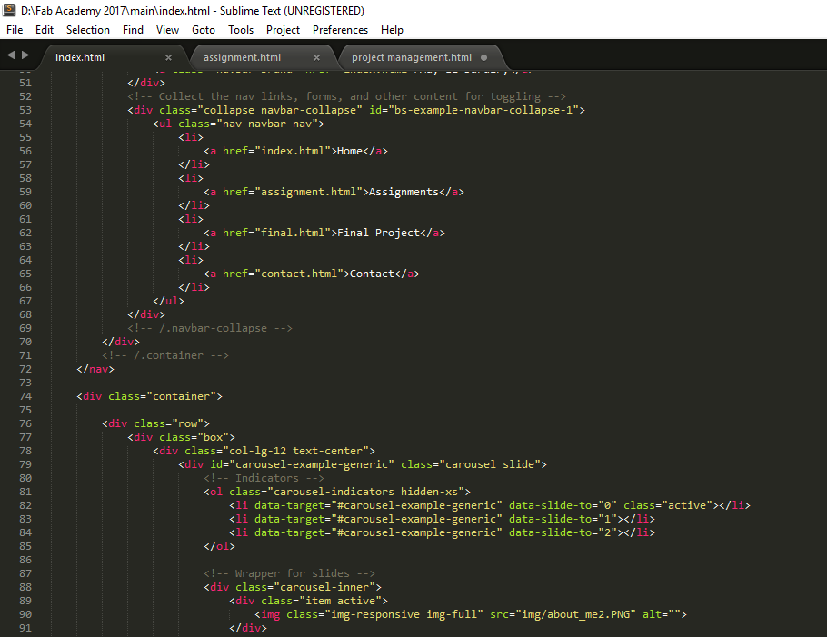Click the closing </nav> tag on line 72
This screenshot has width=827, height=637.
(95, 369)
